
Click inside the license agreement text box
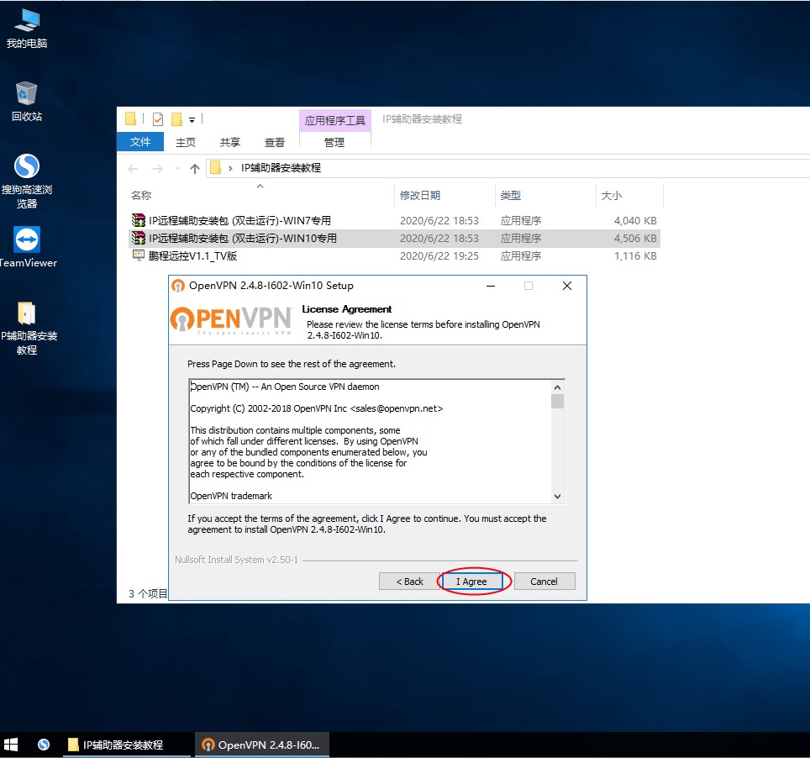tap(371, 441)
